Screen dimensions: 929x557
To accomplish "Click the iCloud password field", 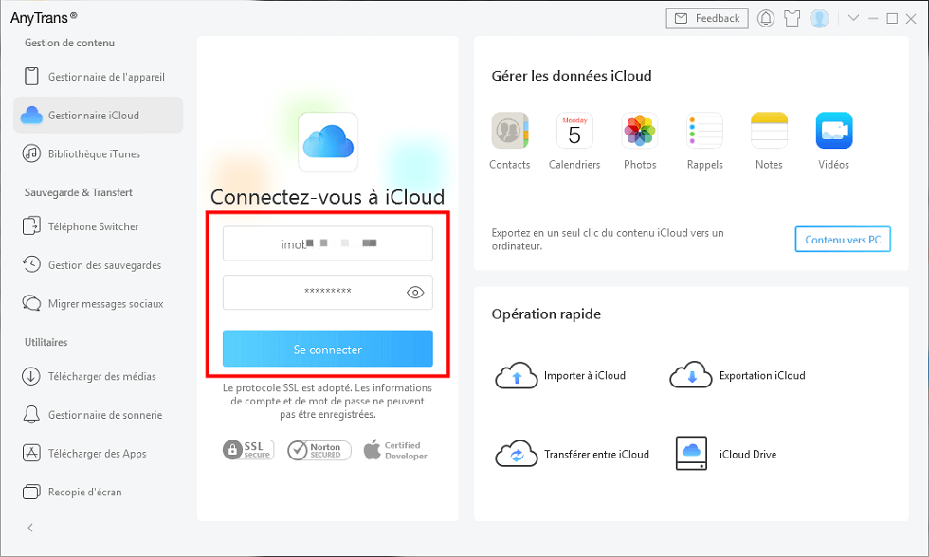I will pos(328,292).
